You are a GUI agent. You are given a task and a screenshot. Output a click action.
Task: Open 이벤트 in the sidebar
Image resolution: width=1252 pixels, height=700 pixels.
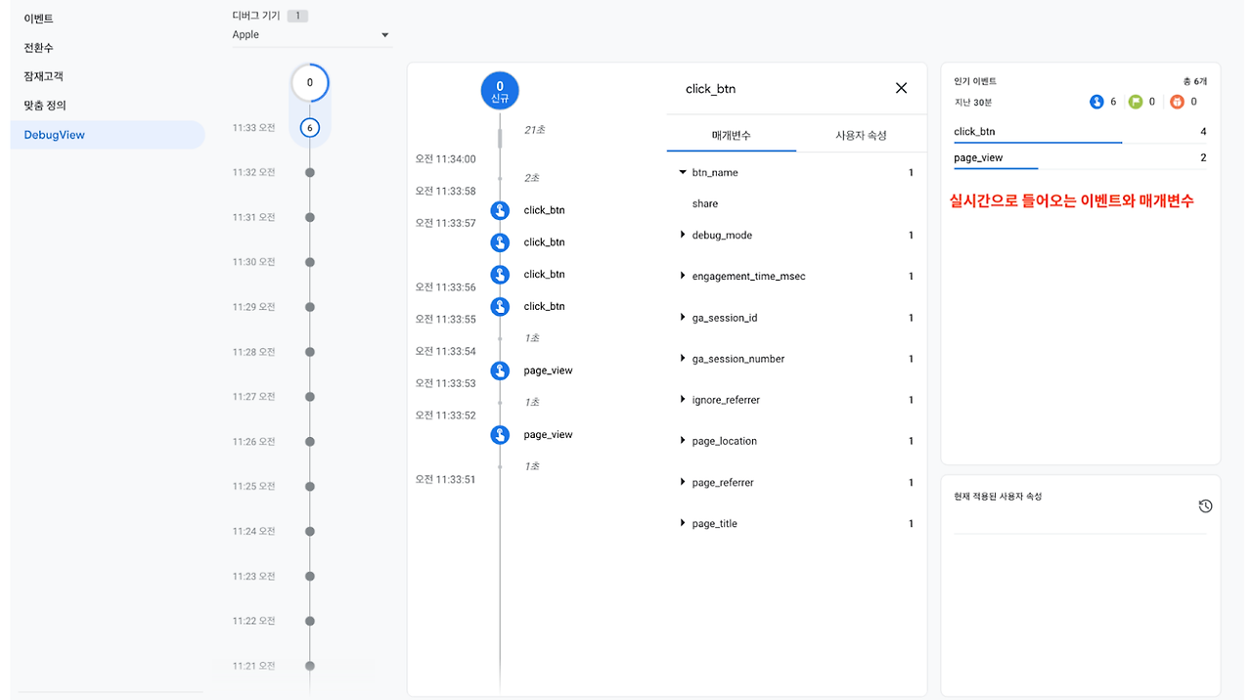pyautogui.click(x=39, y=19)
